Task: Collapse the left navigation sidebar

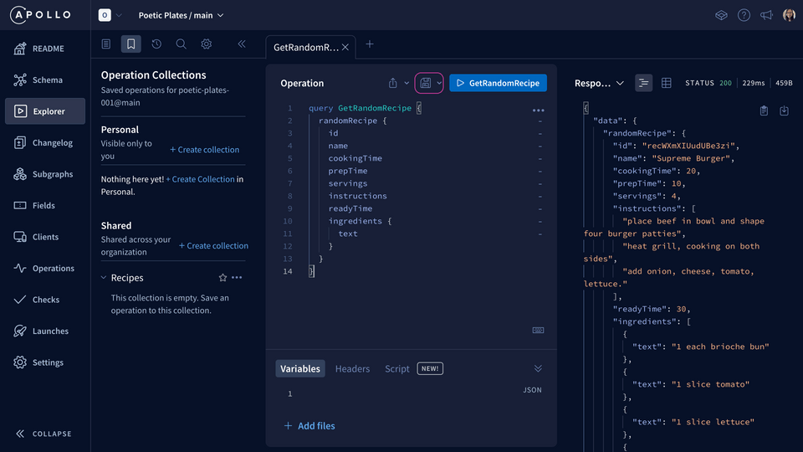Action: pyautogui.click(x=43, y=434)
